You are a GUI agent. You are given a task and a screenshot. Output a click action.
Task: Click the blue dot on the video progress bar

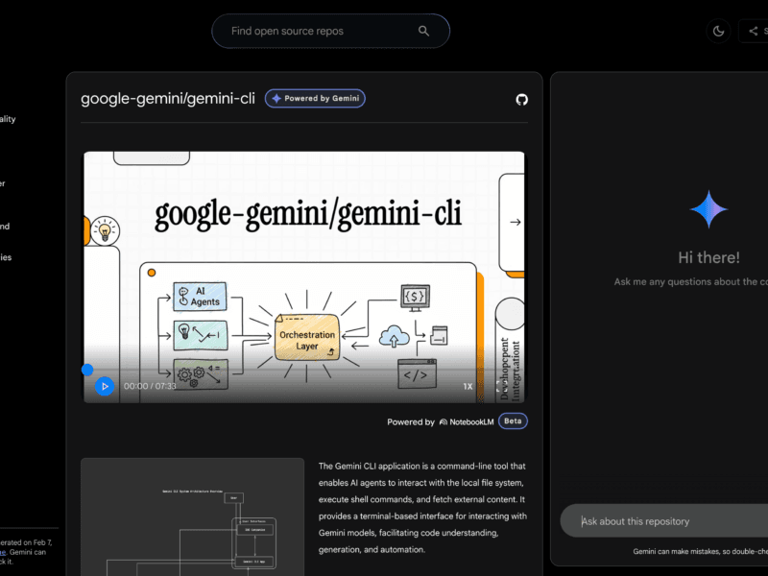tap(85, 368)
